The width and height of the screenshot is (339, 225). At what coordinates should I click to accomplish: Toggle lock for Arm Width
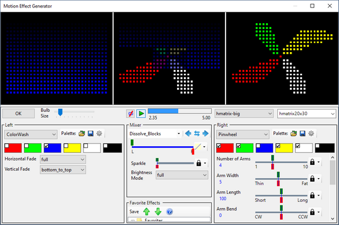[x=312, y=179]
